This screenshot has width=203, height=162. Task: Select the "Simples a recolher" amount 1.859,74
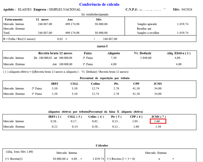(x=183, y=33)
